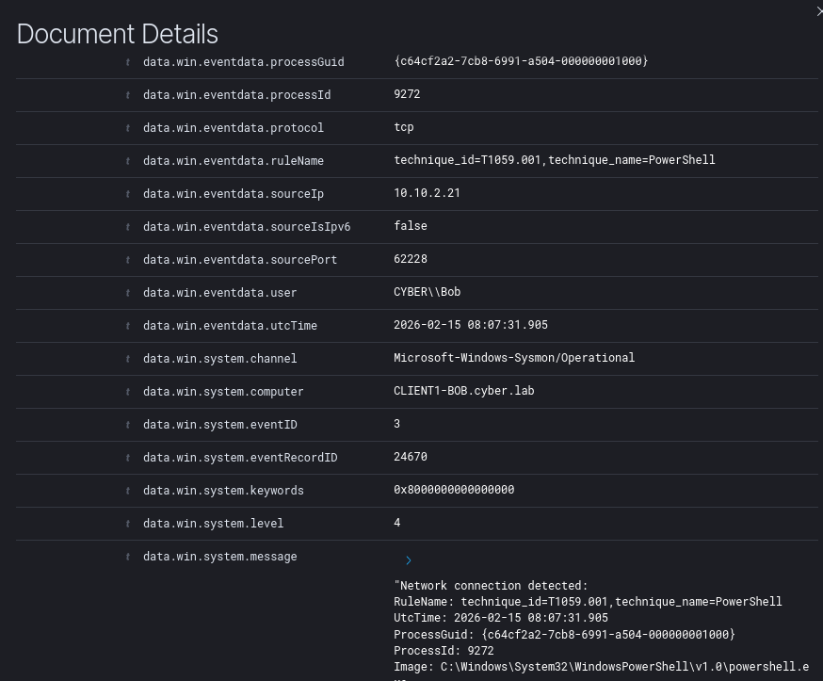This screenshot has height=681, width=823.
Task: Select the data.win.eventdata.processId field name
Action: (236, 95)
